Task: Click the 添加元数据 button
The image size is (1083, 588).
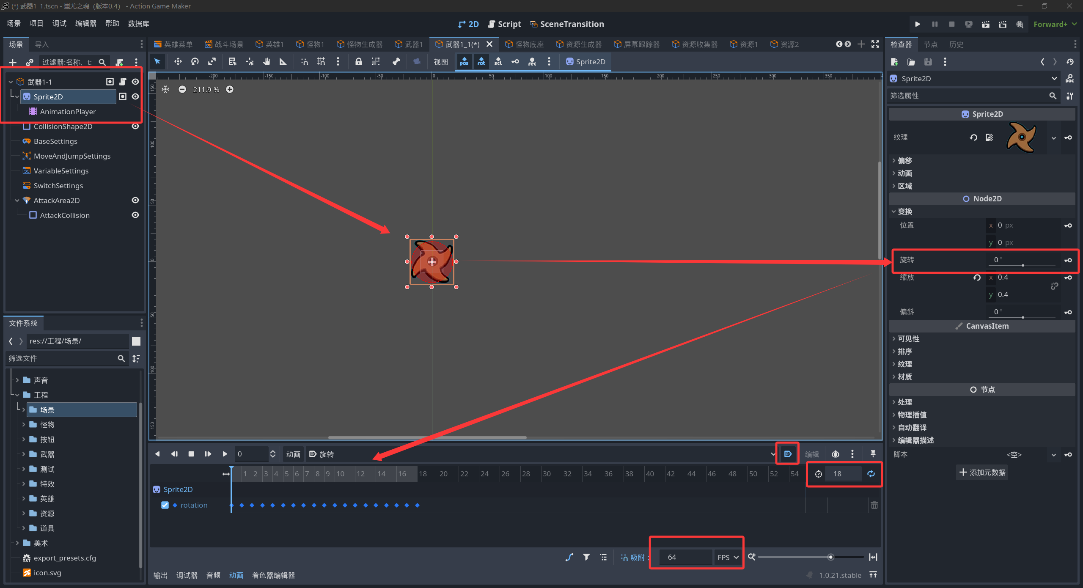Action: tap(982, 473)
